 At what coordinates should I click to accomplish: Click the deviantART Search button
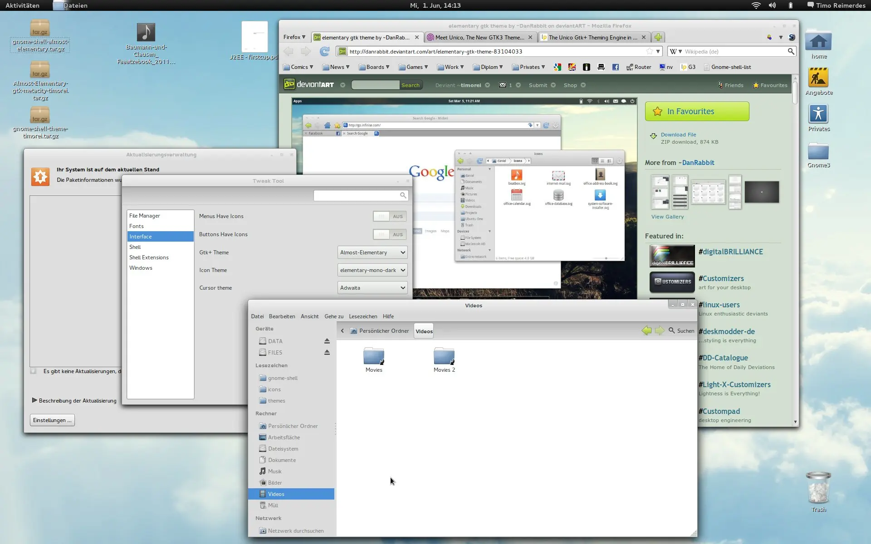click(x=411, y=85)
